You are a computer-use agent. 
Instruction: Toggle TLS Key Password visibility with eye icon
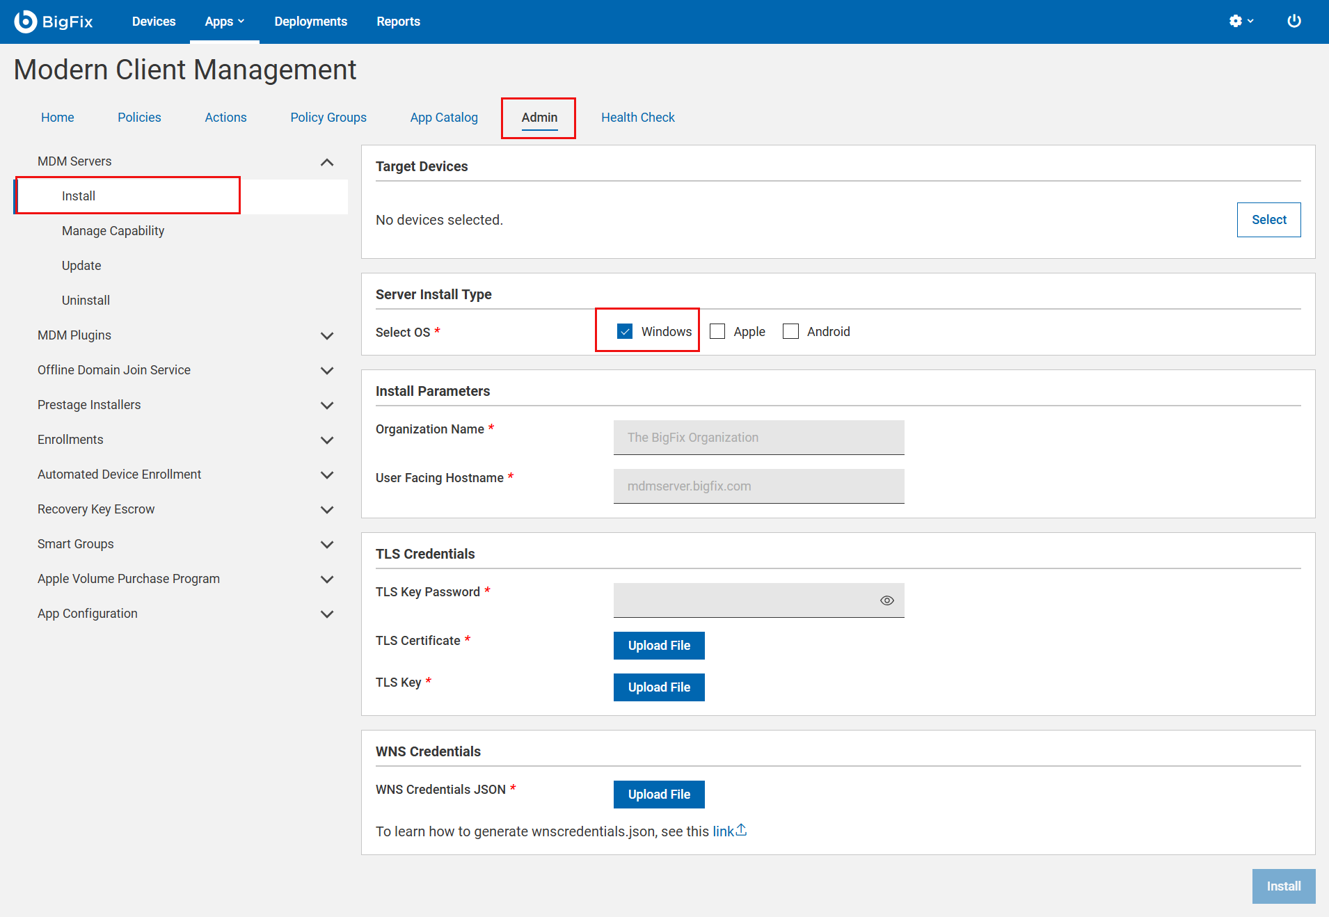(886, 600)
